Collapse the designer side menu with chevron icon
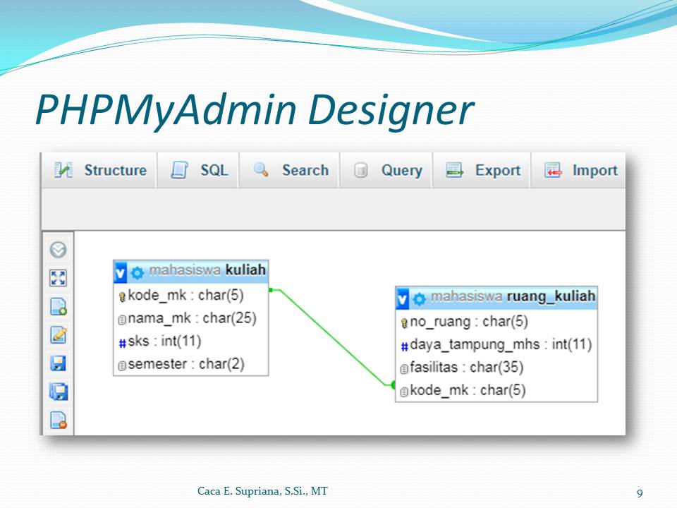Screen dimensions: 677x508 point(59,249)
